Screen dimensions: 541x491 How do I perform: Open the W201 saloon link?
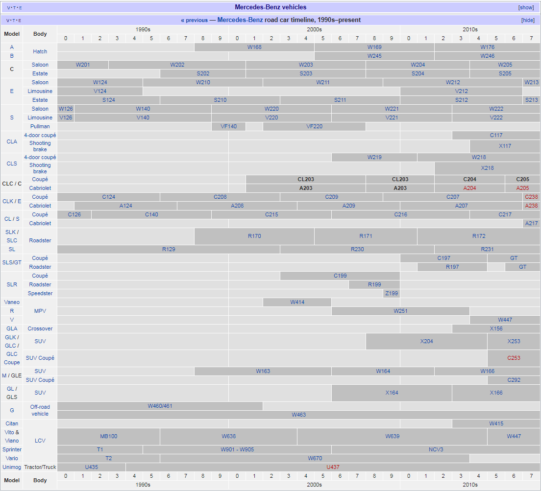pyautogui.click(x=83, y=65)
